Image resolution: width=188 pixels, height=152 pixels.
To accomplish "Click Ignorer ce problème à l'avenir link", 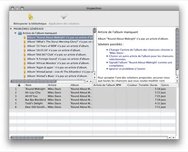I will 127,69.
